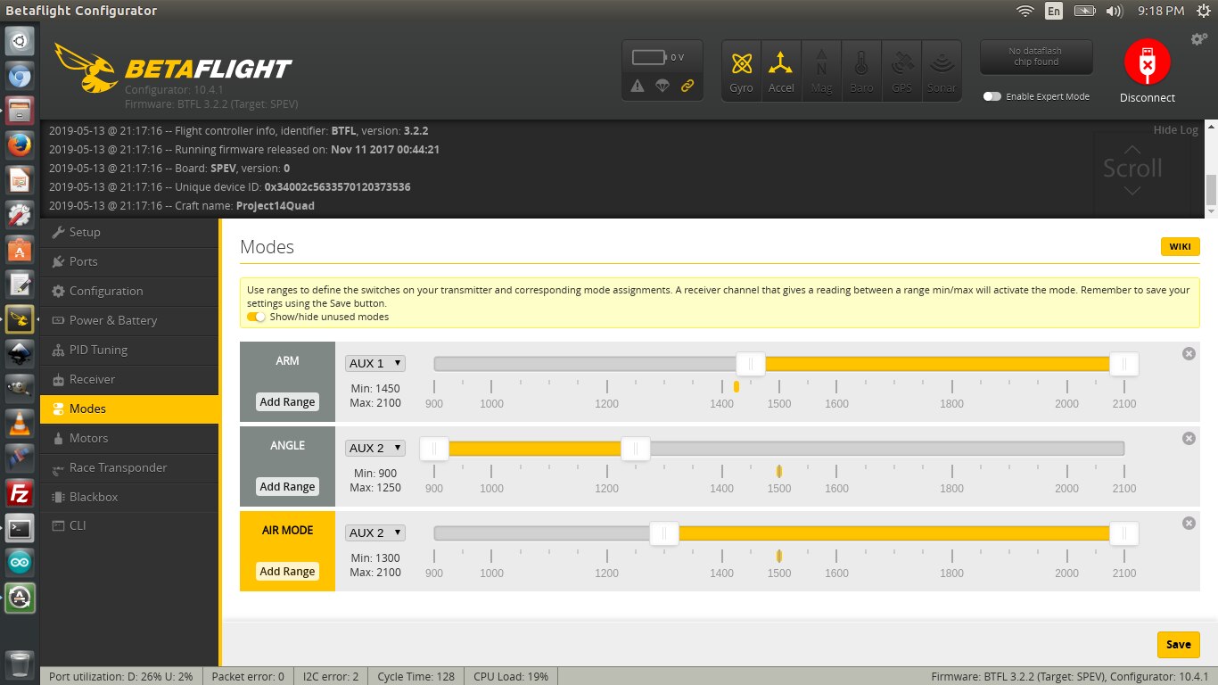Image resolution: width=1218 pixels, height=685 pixels.
Task: Remove the AIR MODE range
Action: [x=1189, y=523]
